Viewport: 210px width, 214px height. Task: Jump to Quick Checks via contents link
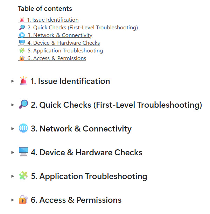(x=83, y=28)
